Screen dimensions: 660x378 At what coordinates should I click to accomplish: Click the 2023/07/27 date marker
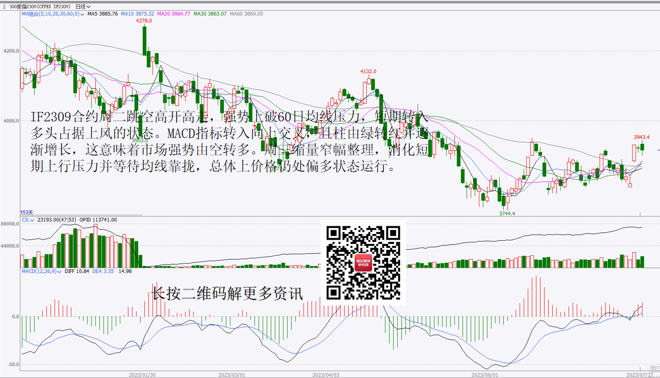click(639, 374)
